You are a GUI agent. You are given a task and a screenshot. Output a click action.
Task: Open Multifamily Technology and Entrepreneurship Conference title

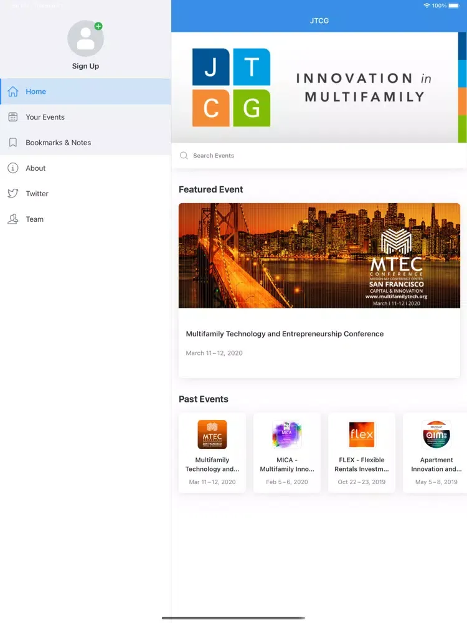coord(285,334)
